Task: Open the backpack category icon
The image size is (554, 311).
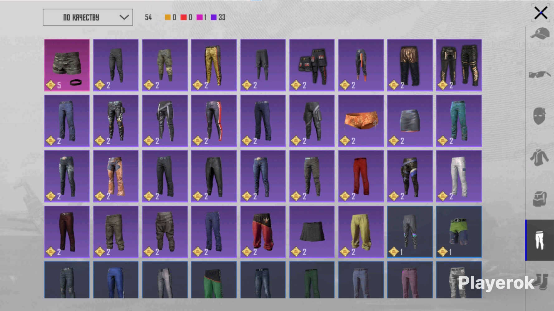Action: coord(540,199)
